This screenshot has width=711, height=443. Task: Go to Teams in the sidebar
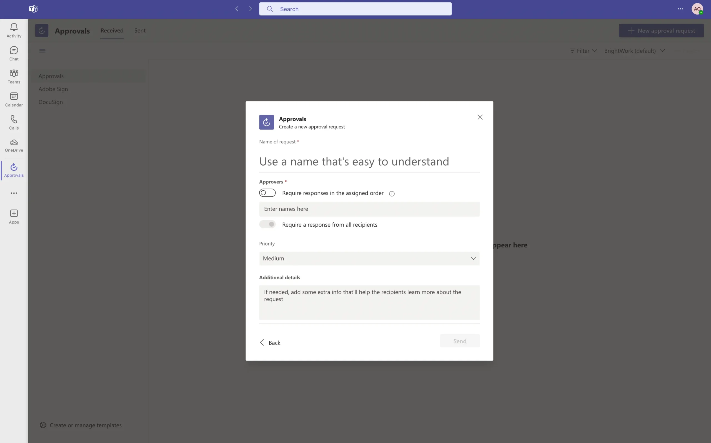click(x=14, y=77)
